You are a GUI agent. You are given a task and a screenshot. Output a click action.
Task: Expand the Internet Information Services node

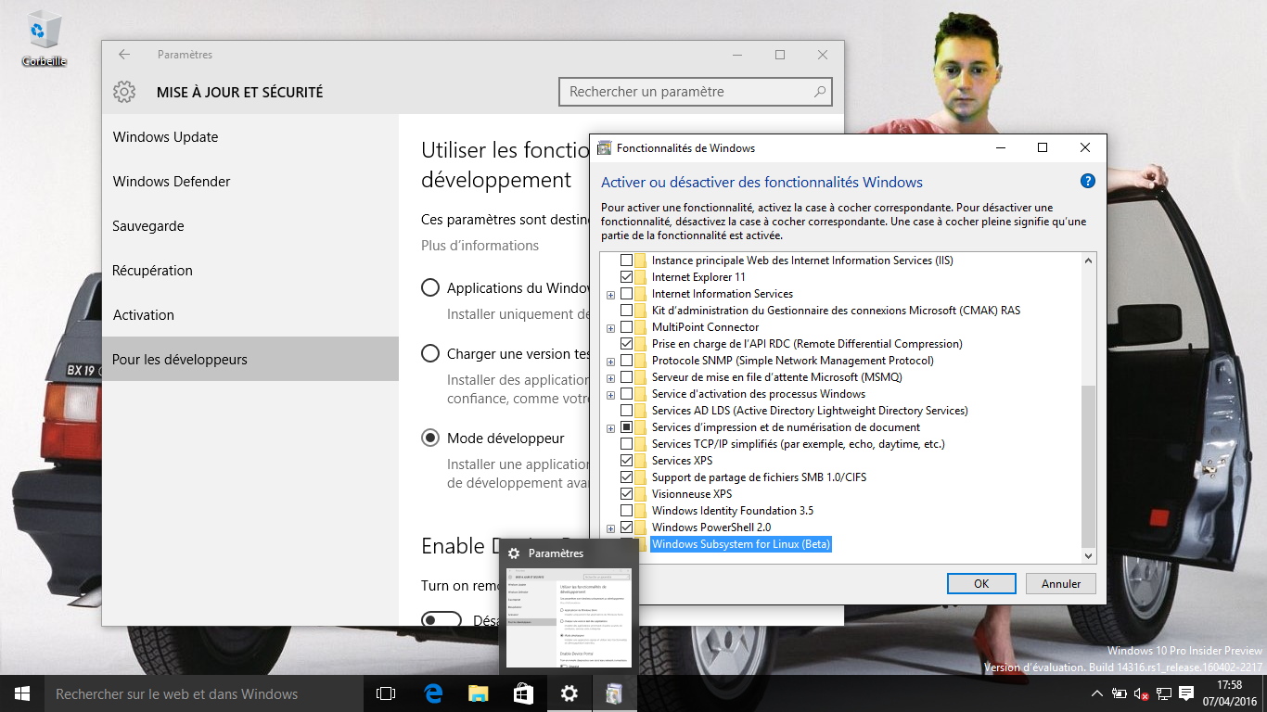[610, 295]
